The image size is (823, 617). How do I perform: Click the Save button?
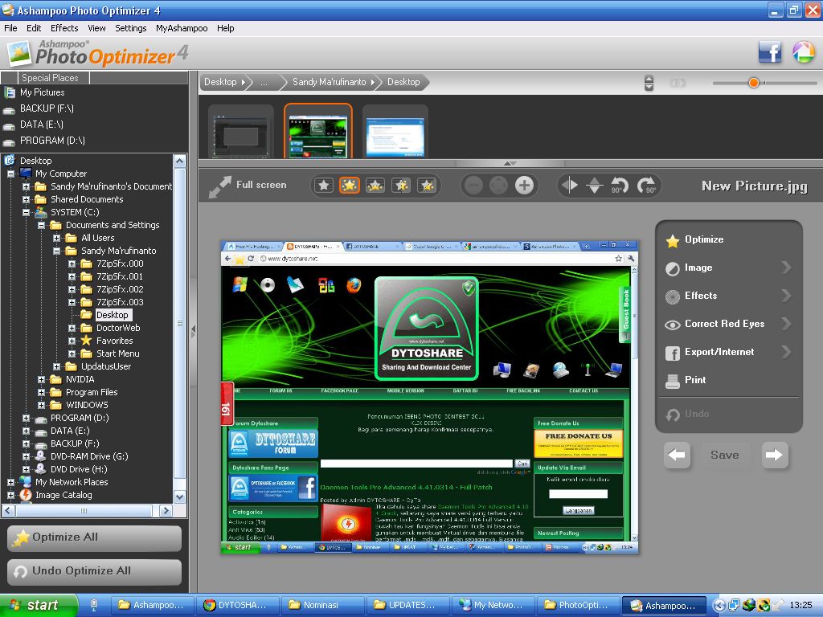(725, 455)
